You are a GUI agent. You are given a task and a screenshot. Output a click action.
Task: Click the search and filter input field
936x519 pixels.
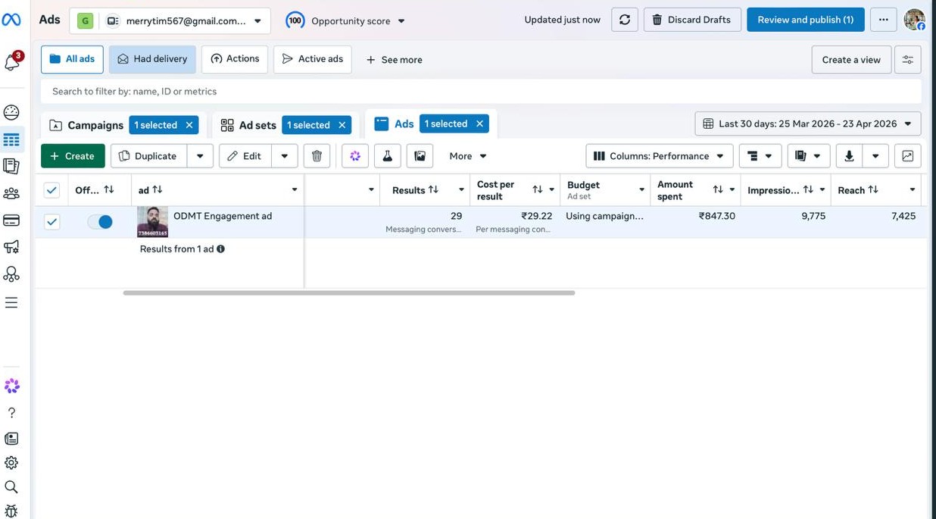tap(481, 92)
